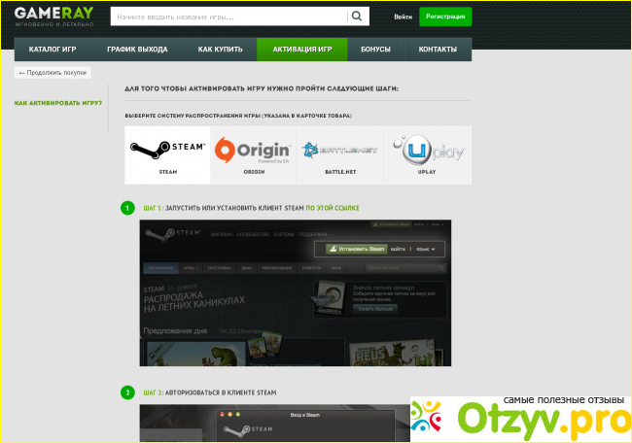Click the Steam store page screenshot

pos(296,292)
